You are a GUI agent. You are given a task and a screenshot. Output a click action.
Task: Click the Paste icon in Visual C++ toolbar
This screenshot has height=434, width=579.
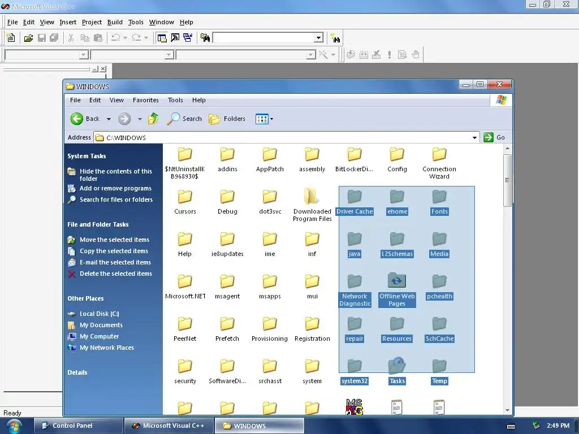pyautogui.click(x=98, y=38)
